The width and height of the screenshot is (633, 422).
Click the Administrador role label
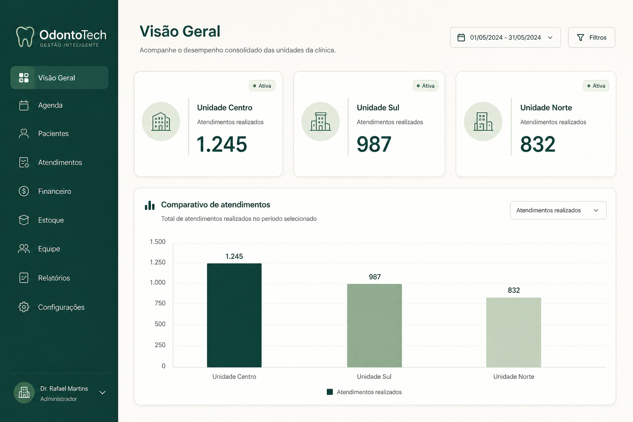click(59, 399)
